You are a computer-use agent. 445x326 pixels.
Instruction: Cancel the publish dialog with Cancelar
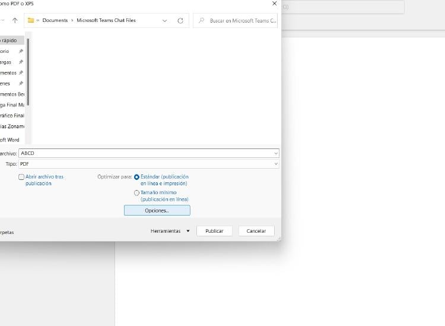(256, 231)
